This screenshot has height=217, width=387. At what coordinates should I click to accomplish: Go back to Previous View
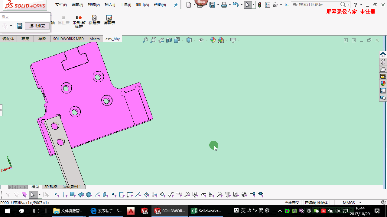tap(161, 40)
